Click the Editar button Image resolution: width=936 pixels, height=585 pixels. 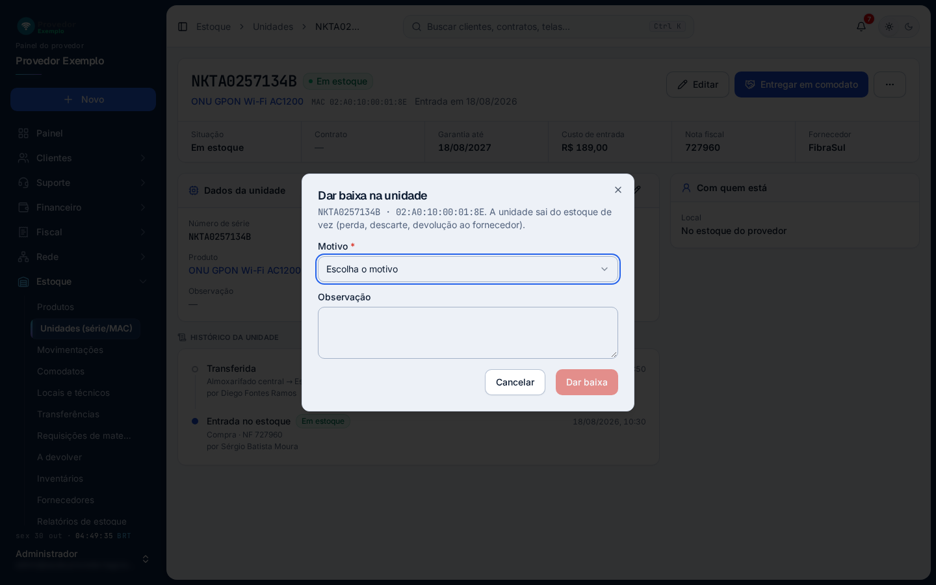[x=697, y=84]
